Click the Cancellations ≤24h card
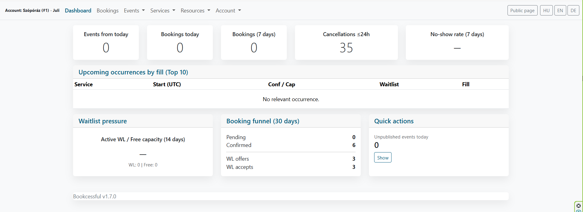 pos(346,43)
